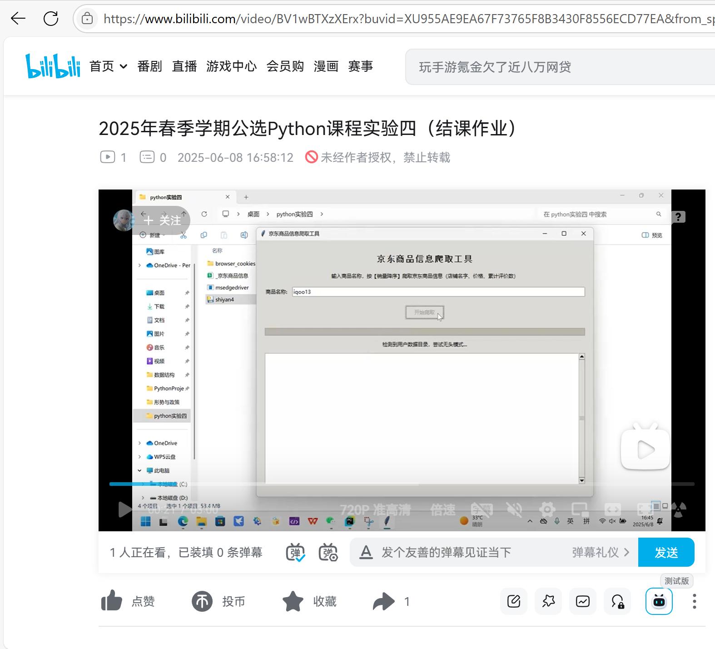Open 弹幕礼仪 link

click(x=601, y=552)
